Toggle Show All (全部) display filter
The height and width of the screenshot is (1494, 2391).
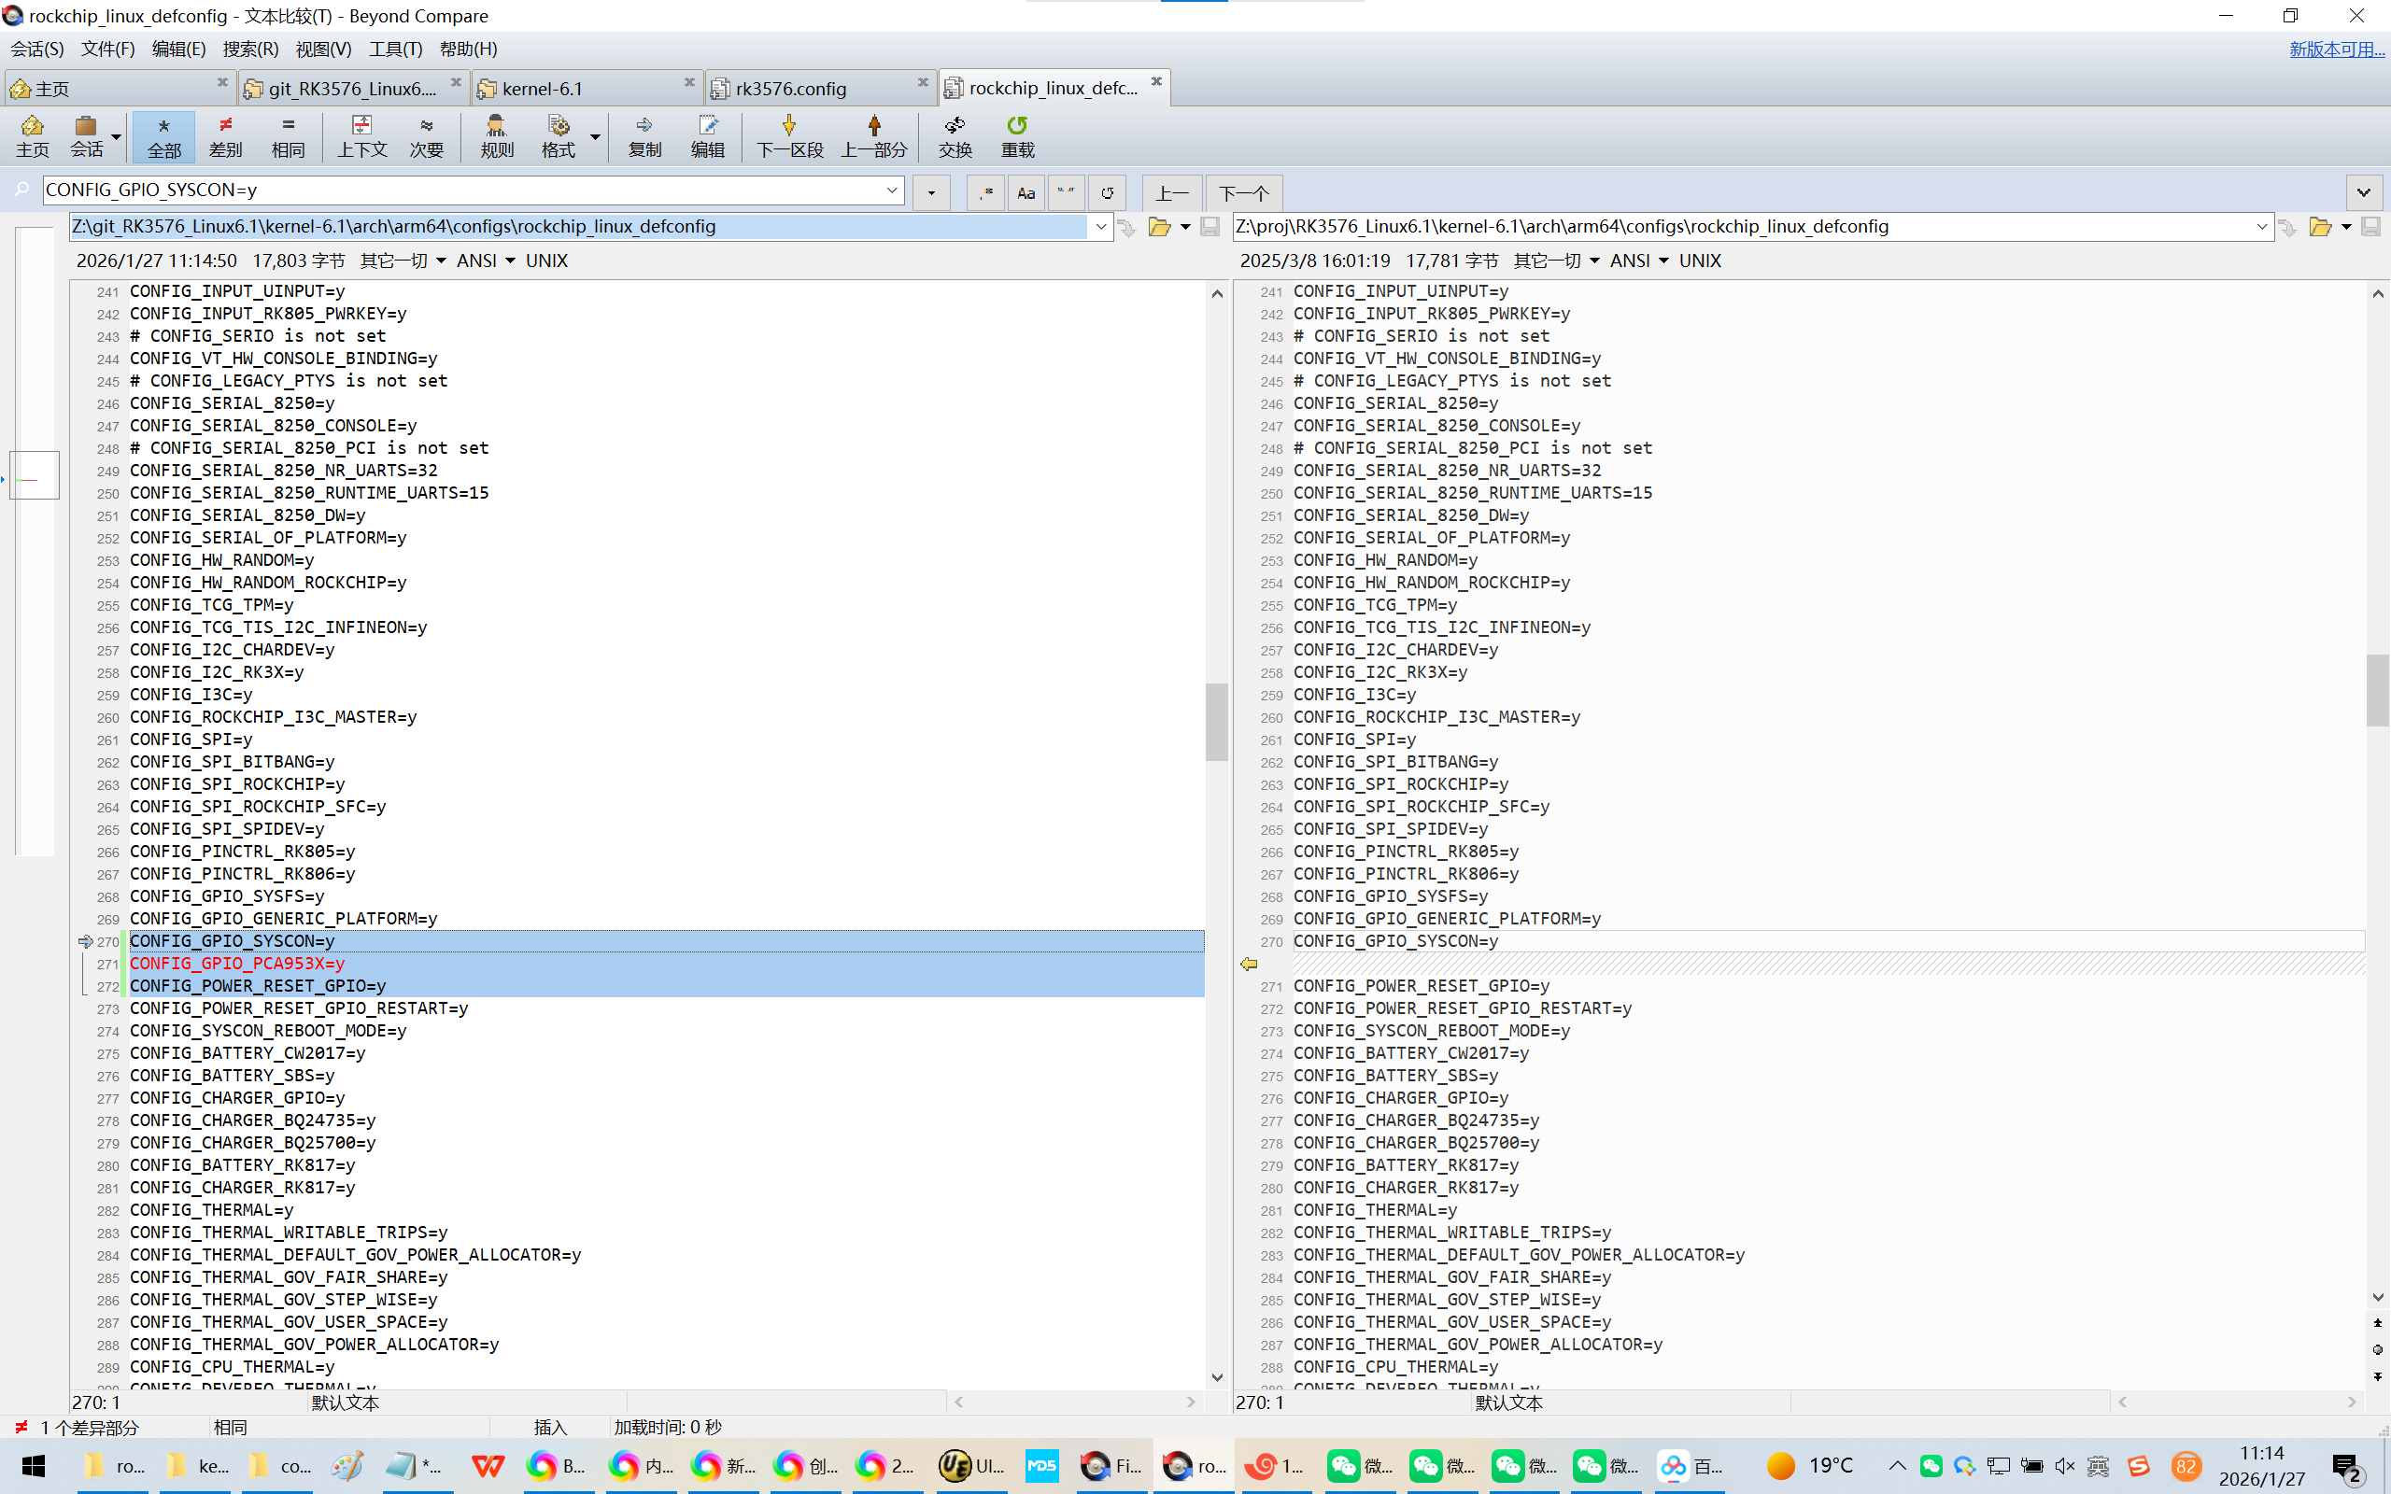164,135
